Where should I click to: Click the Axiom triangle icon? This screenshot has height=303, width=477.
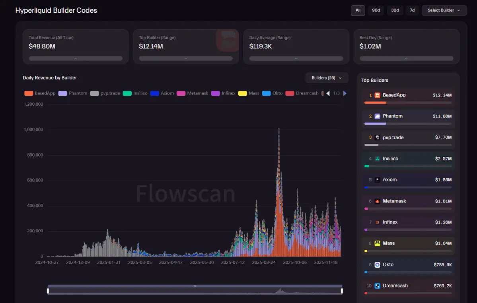pos(377,180)
